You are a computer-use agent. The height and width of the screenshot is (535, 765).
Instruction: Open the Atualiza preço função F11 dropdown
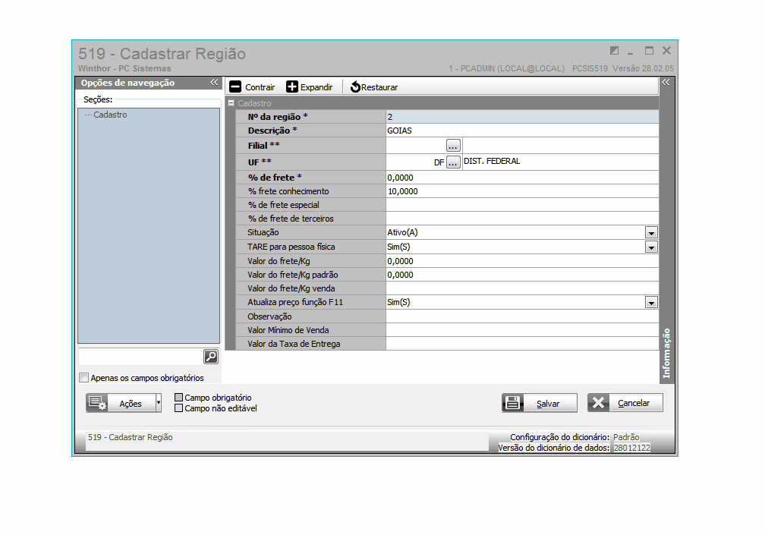click(651, 302)
